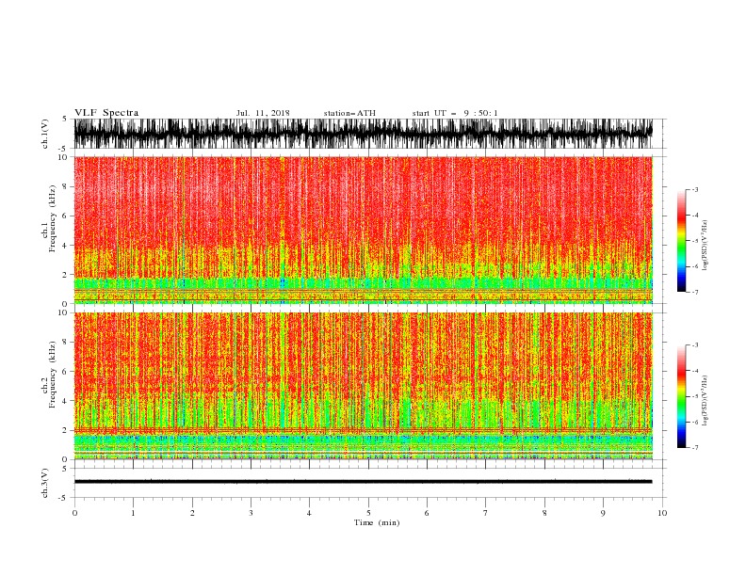
Task: Click time axis tick label "2"
Action: [192, 513]
